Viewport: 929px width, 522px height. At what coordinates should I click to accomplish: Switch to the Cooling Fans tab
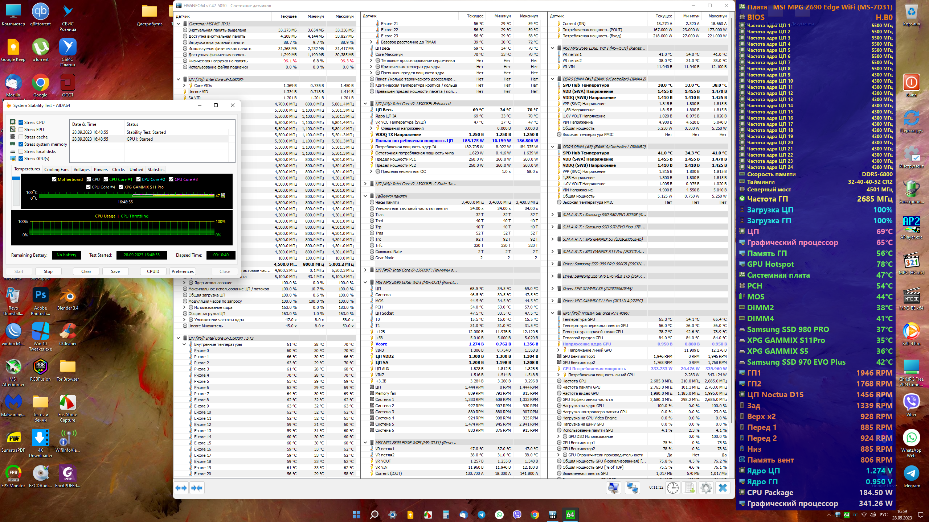(x=57, y=170)
